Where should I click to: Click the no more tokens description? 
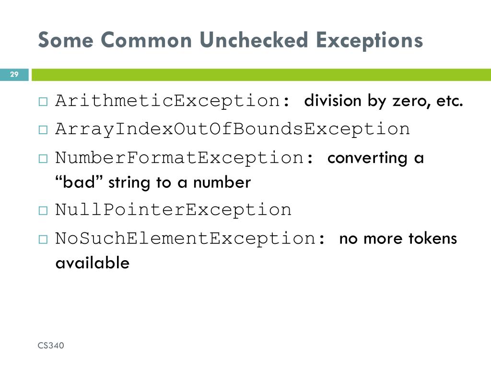(x=398, y=239)
